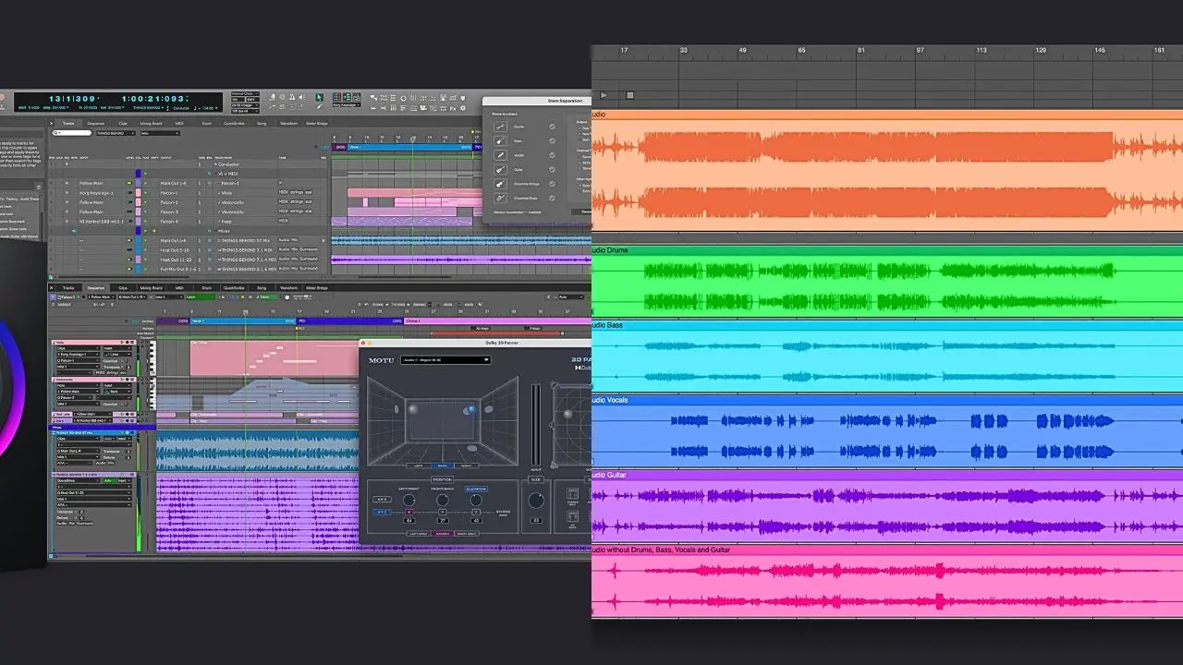Select the Ensemble Brass icon in Stem Separation

click(x=500, y=198)
